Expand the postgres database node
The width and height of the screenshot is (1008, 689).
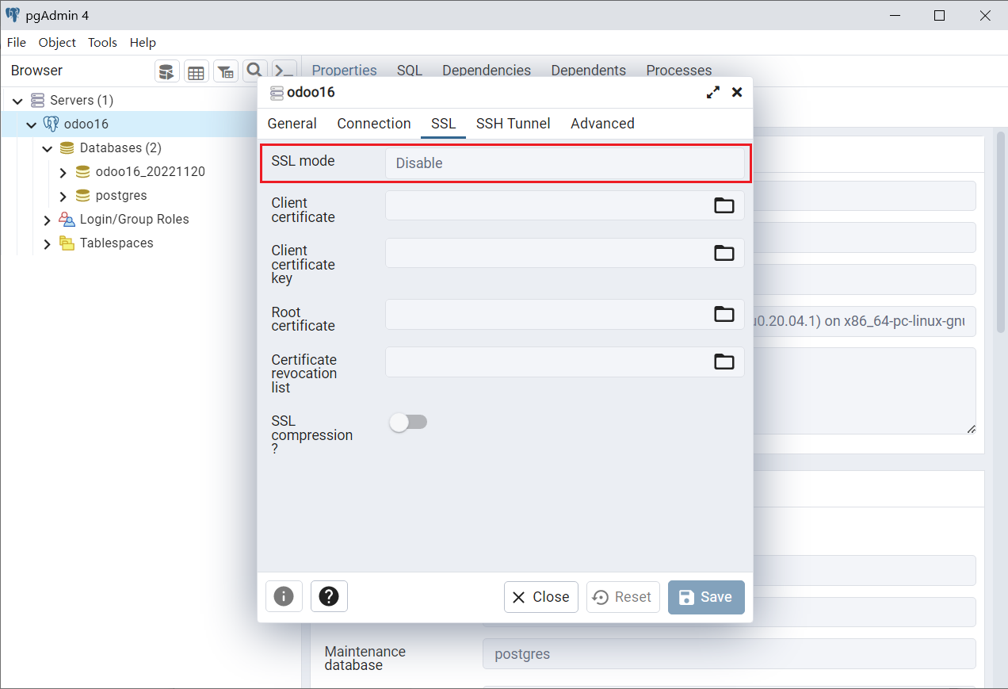[63, 196]
